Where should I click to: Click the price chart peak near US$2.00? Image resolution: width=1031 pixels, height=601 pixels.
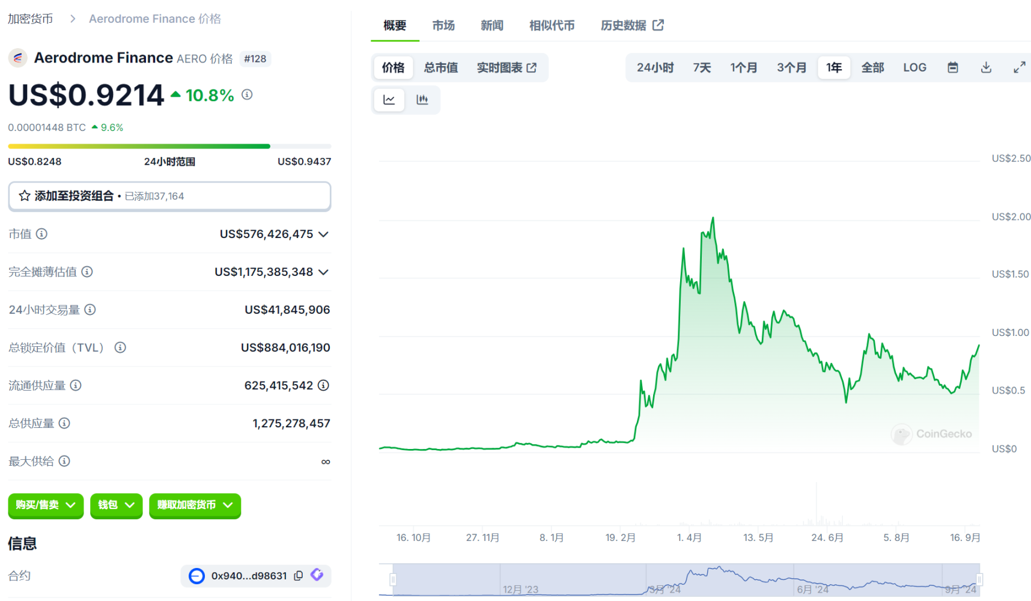[713, 218]
